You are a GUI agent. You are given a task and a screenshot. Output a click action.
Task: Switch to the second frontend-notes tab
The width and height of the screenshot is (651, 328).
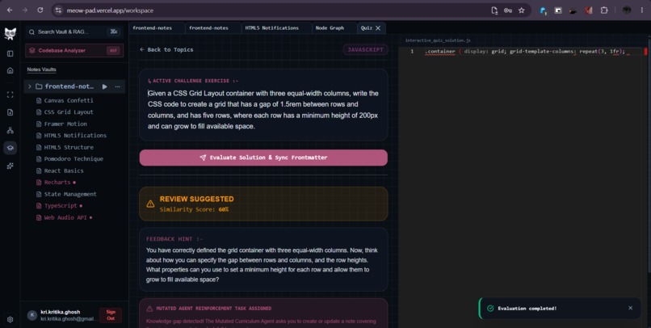pyautogui.click(x=213, y=27)
